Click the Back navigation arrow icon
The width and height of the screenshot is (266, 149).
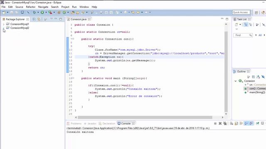(138, 12)
